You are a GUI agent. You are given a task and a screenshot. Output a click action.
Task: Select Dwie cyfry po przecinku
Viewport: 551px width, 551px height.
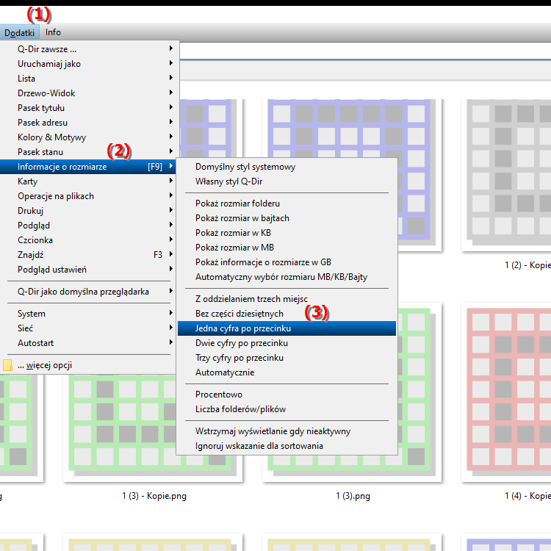click(x=287, y=343)
